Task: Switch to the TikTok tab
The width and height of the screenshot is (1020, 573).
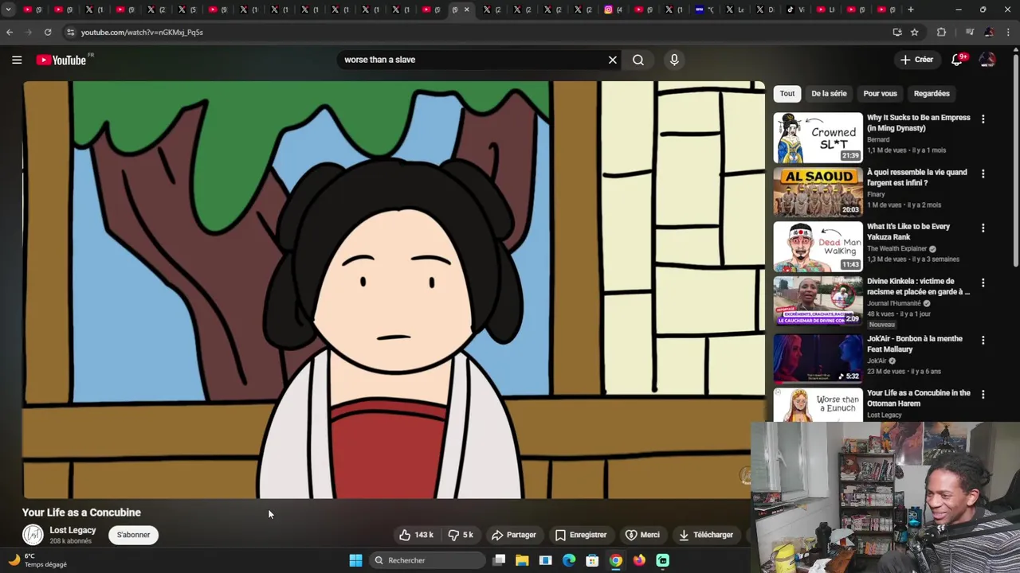Action: click(x=790, y=10)
